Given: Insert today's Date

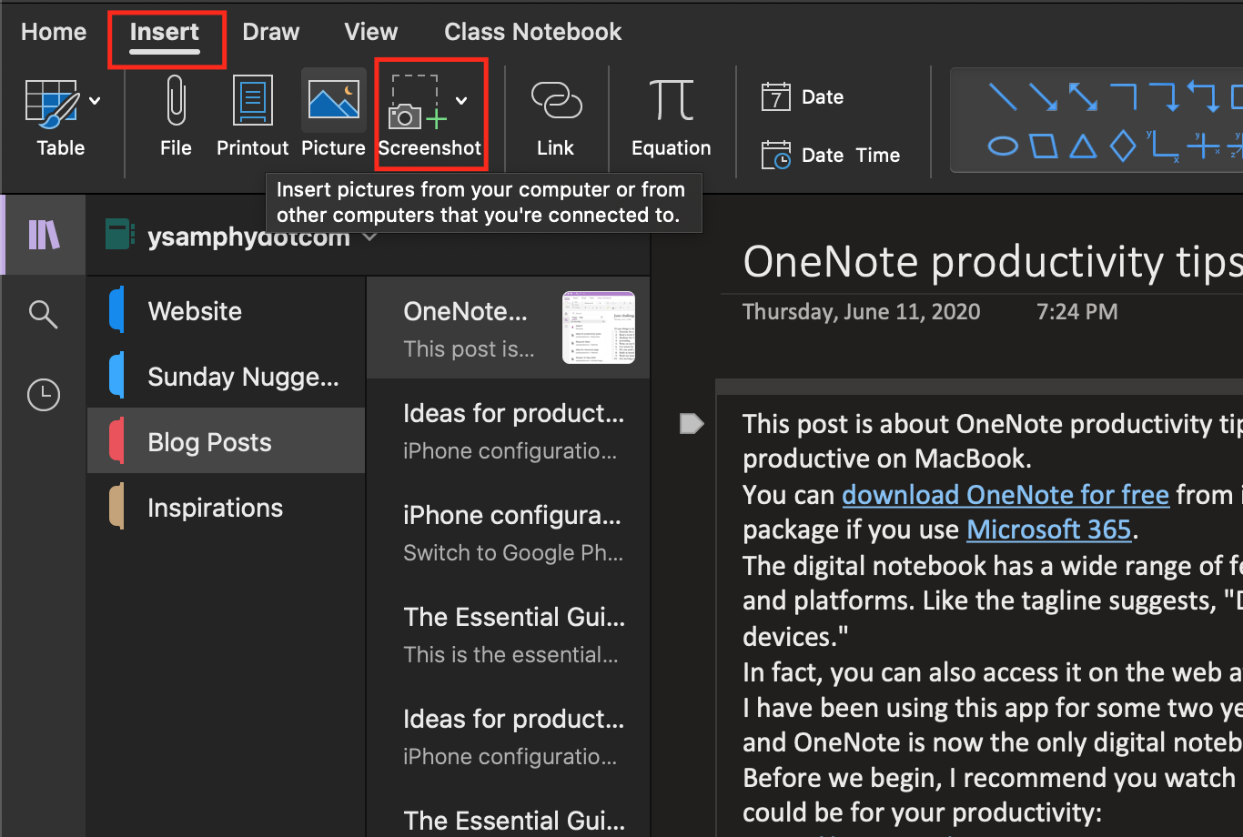Looking at the screenshot, I should point(803,97).
